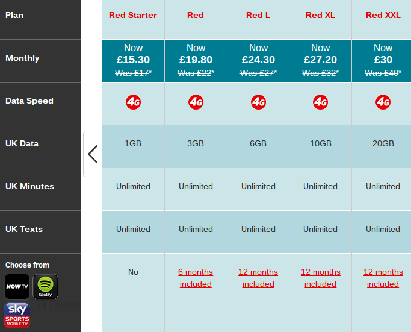Image resolution: width=411 pixels, height=332 pixels.
Task: Click the 4G badge for Red L
Action: [258, 102]
